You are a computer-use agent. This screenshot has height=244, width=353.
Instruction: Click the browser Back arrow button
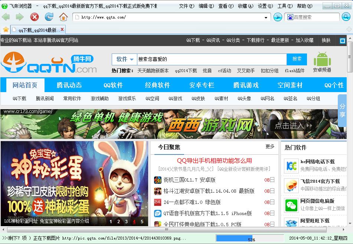(6, 17)
